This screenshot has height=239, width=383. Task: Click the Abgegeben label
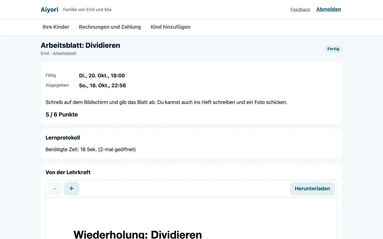point(57,85)
